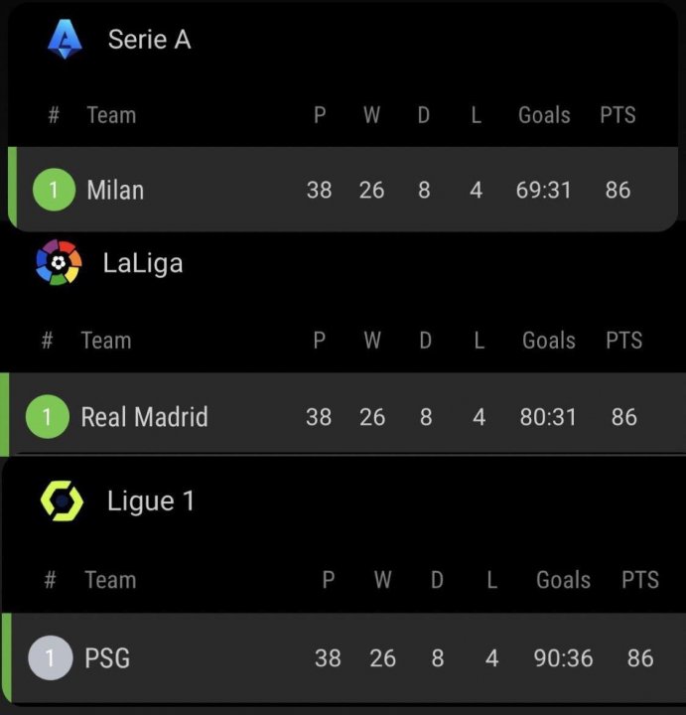Click the LaLiga league logo
The width and height of the screenshot is (686, 715).
pyautogui.click(x=59, y=263)
